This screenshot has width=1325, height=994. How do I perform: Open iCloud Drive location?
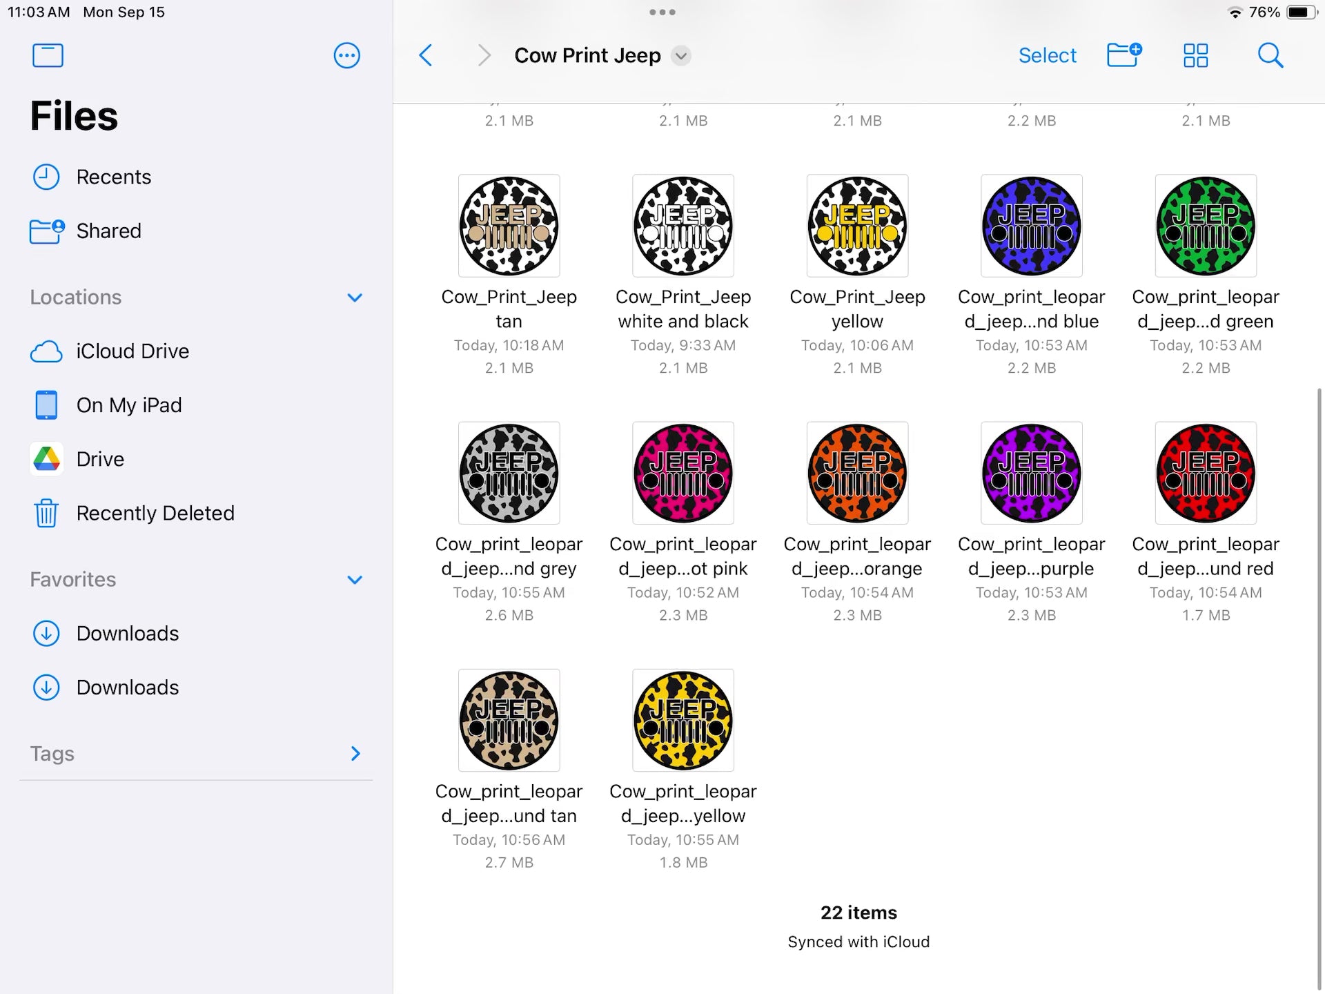click(x=132, y=351)
